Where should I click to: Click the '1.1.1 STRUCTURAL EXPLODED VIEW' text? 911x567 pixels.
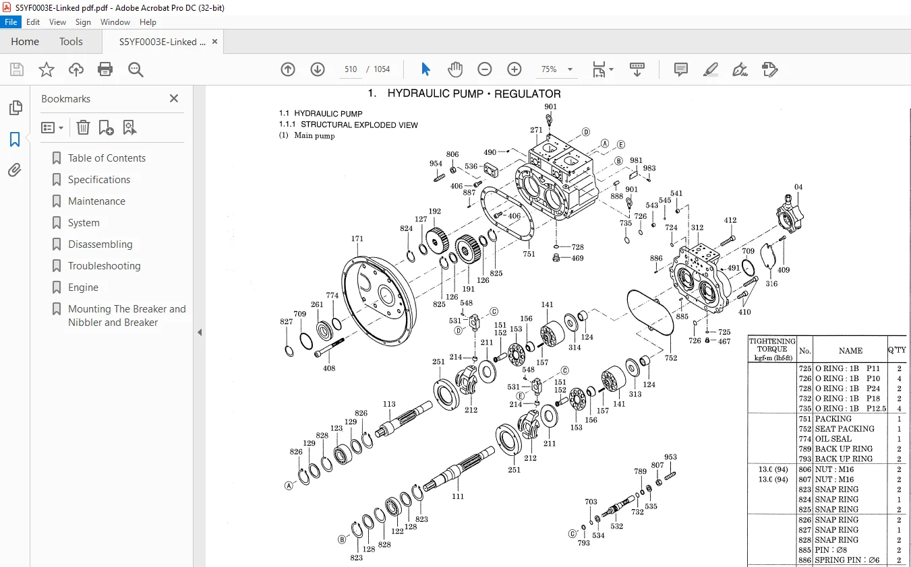coord(349,125)
